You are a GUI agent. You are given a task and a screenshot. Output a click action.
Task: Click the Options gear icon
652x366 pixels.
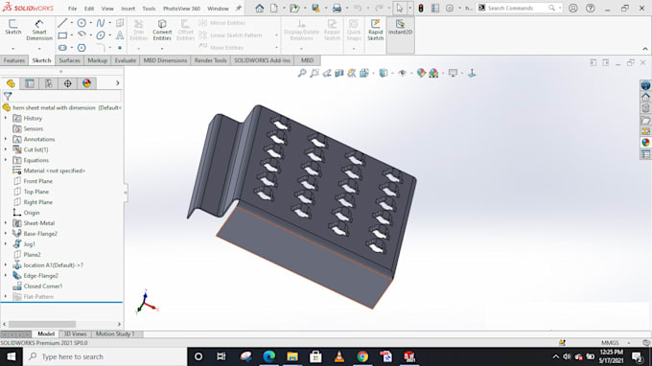coord(450,8)
